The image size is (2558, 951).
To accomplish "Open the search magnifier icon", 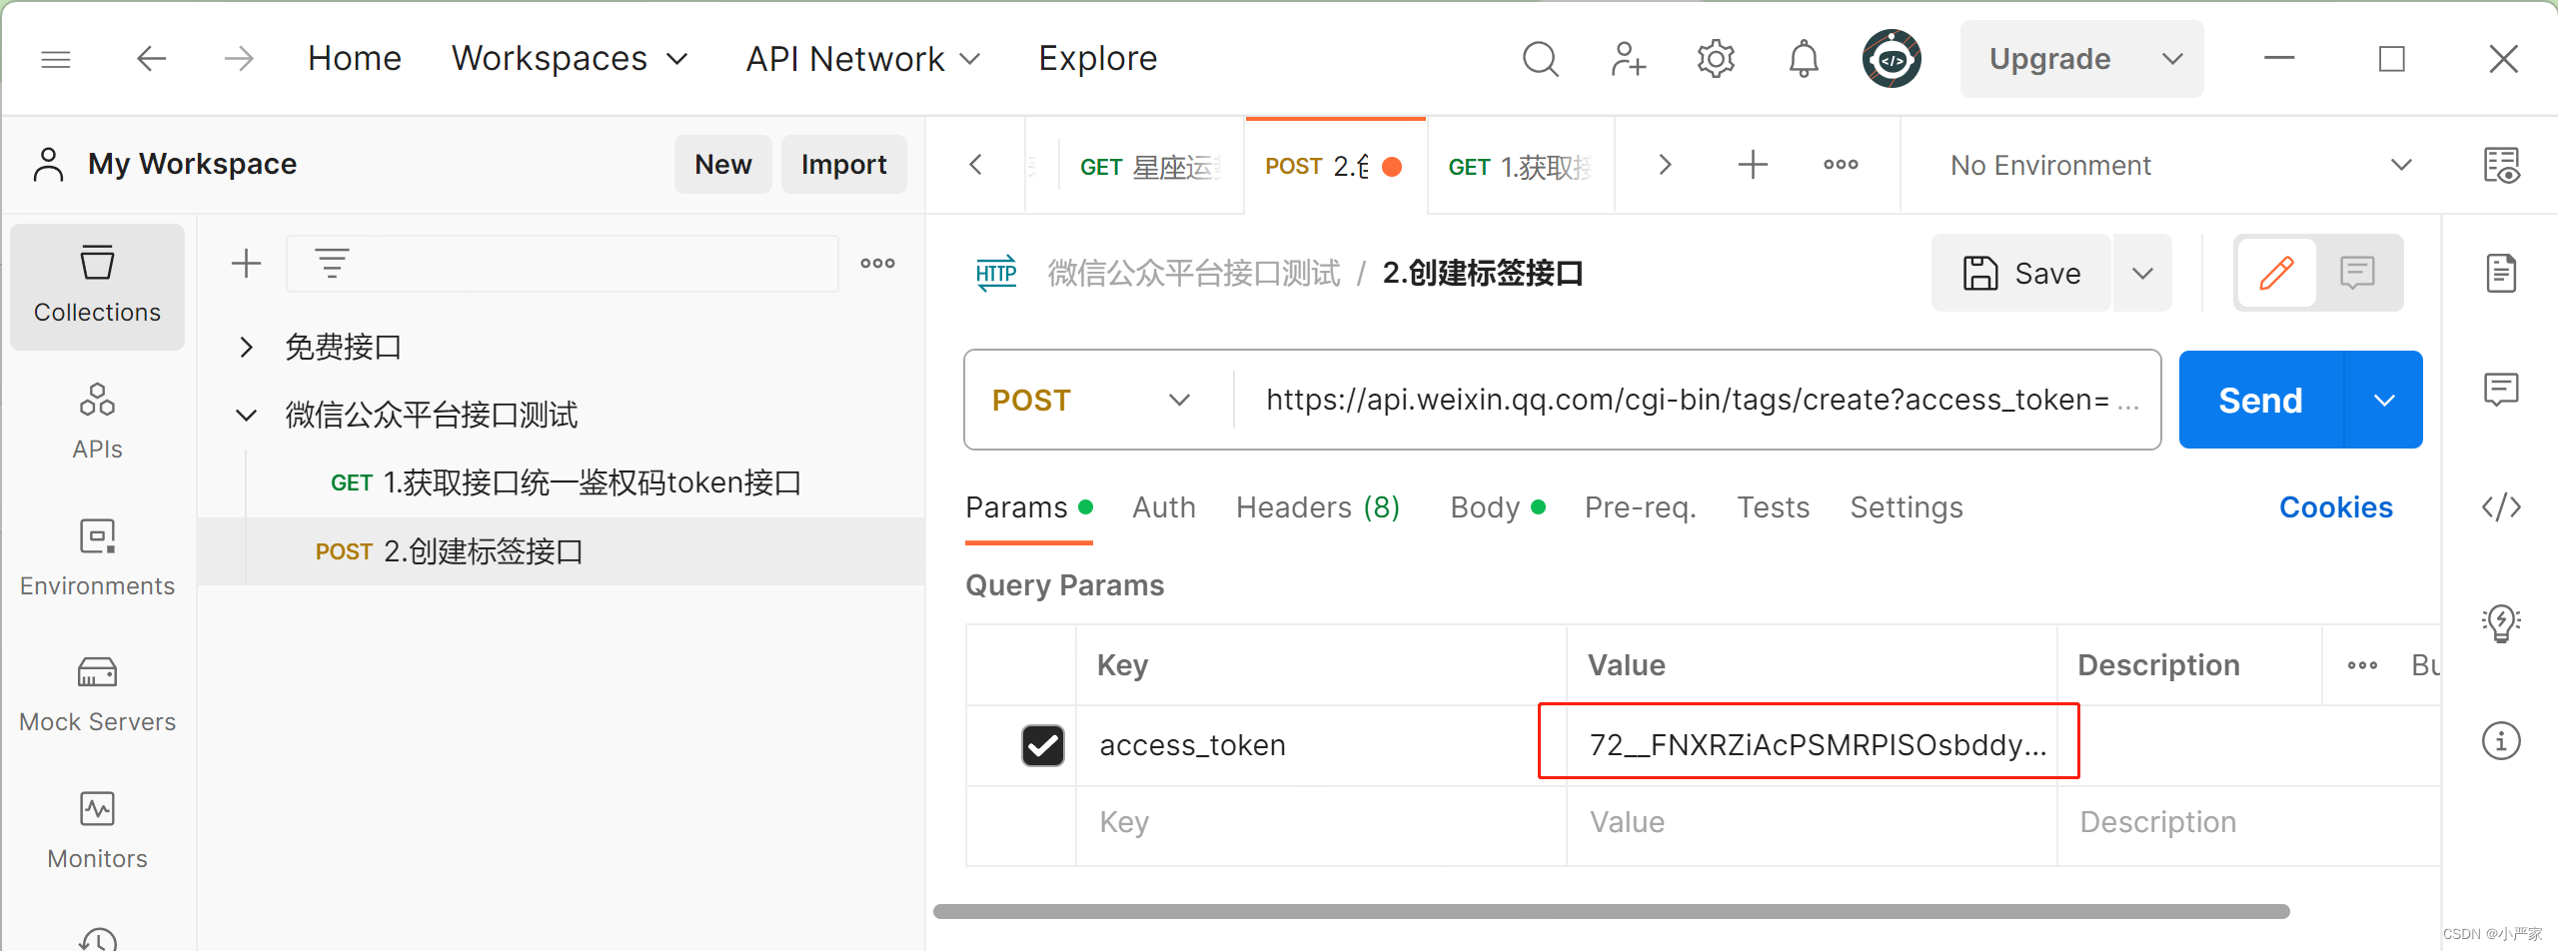I will click(x=1540, y=59).
